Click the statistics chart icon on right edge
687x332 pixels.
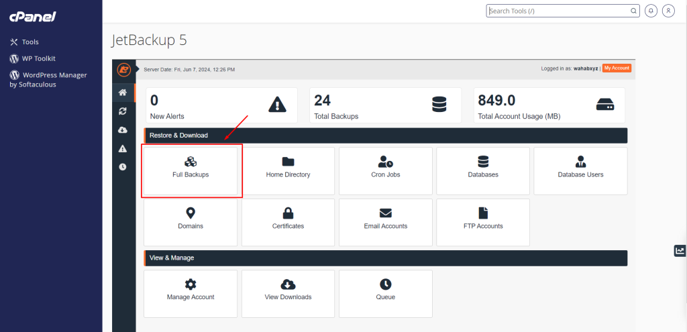[680, 251]
